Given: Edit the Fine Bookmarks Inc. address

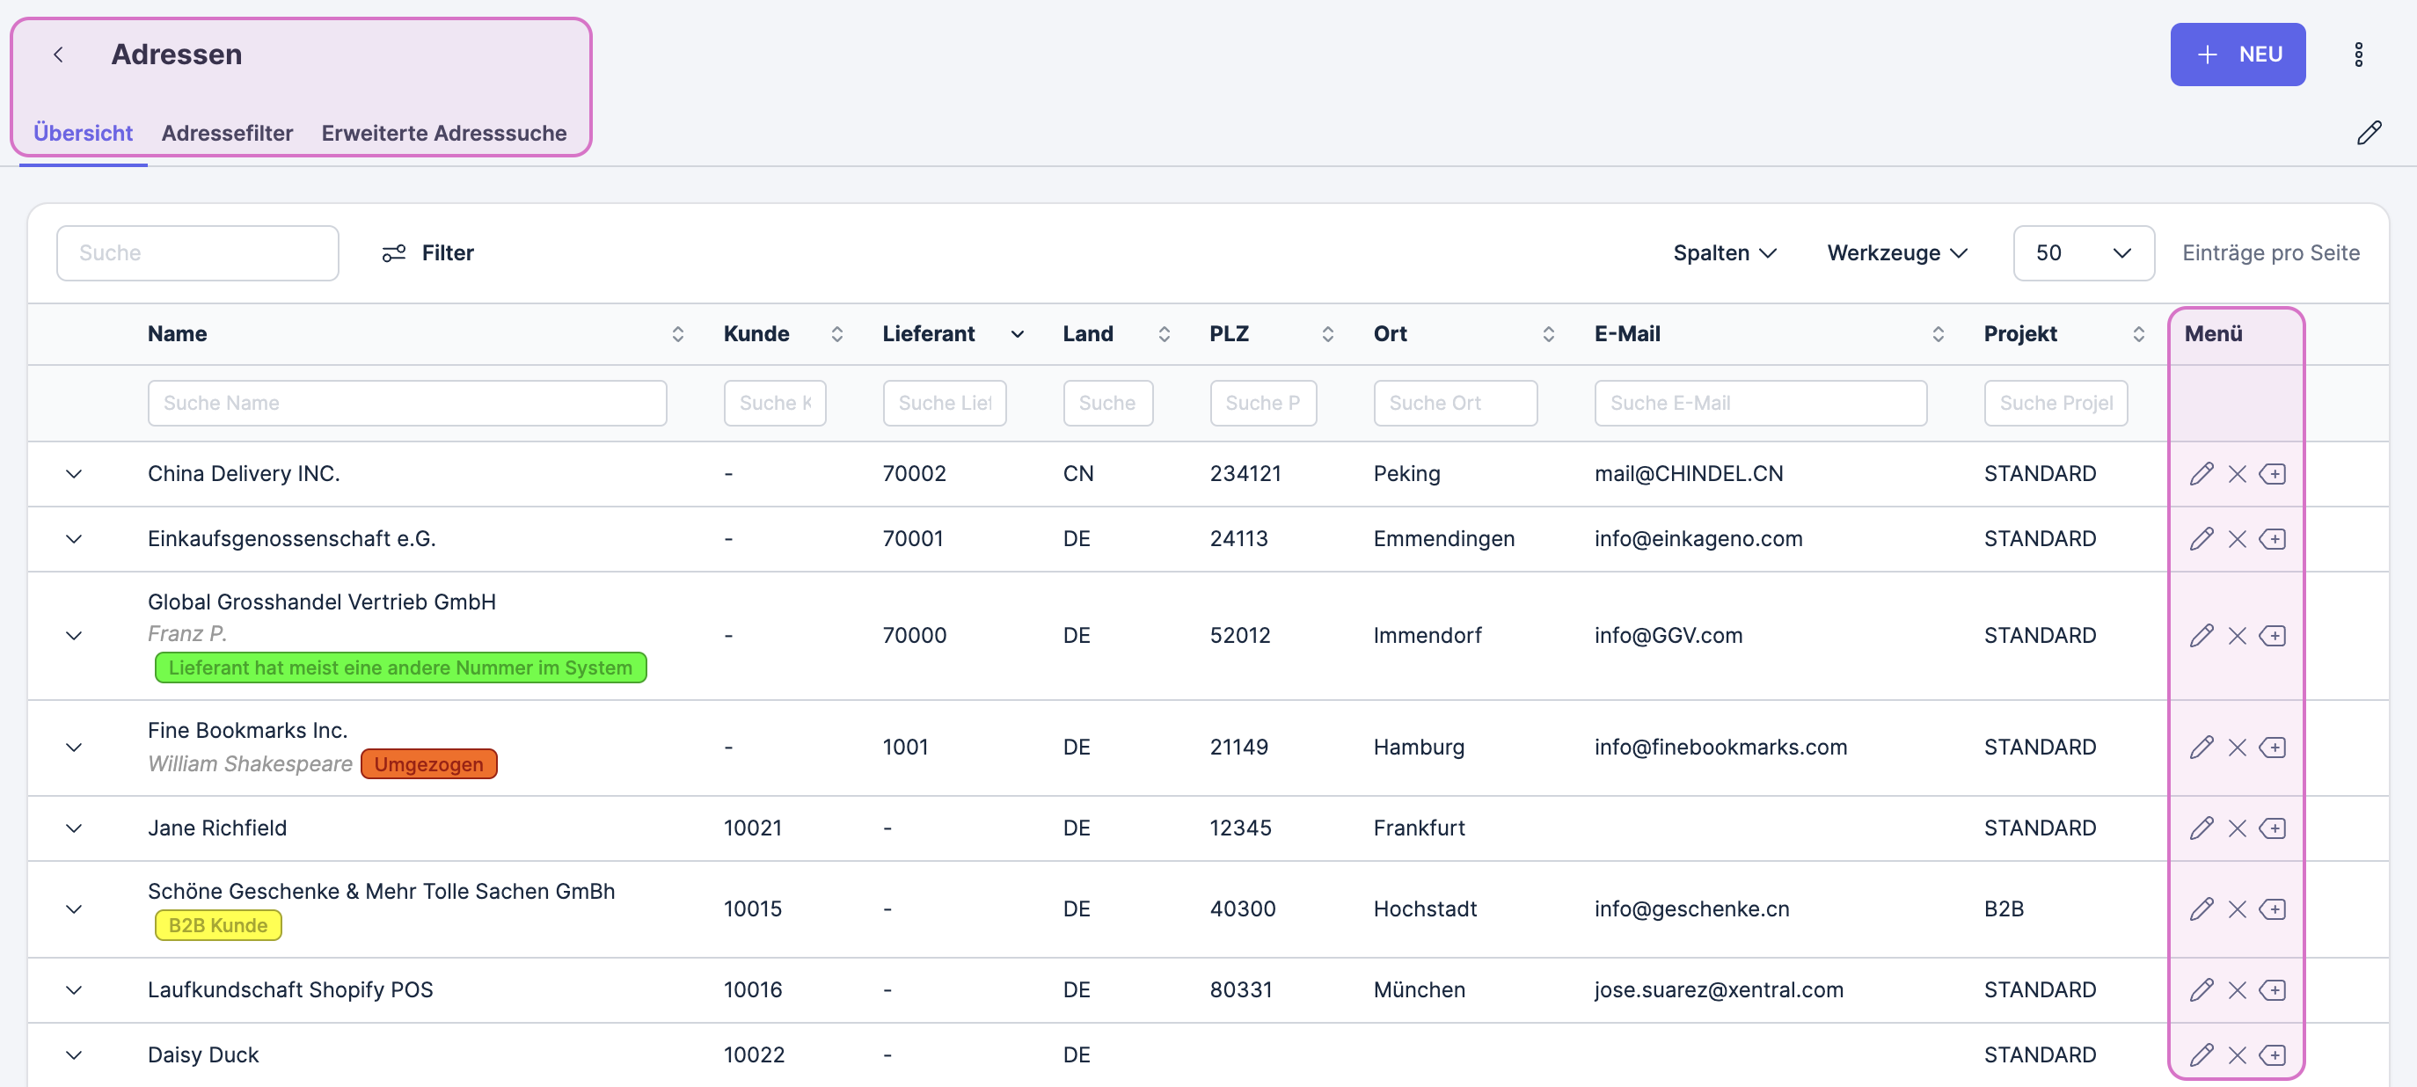Looking at the screenshot, I should pos(2202,748).
